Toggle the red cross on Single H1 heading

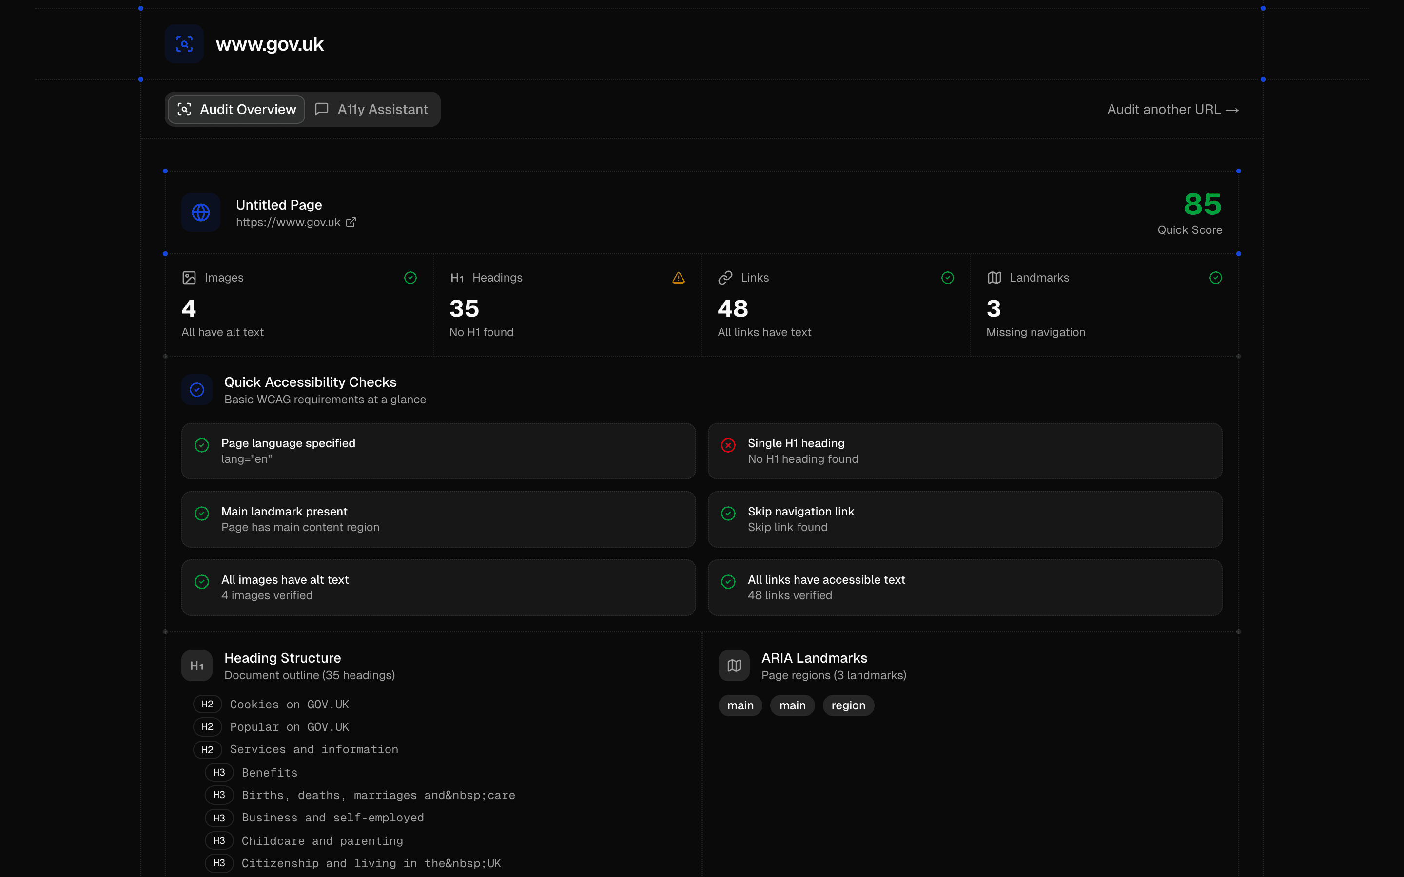pyautogui.click(x=729, y=445)
